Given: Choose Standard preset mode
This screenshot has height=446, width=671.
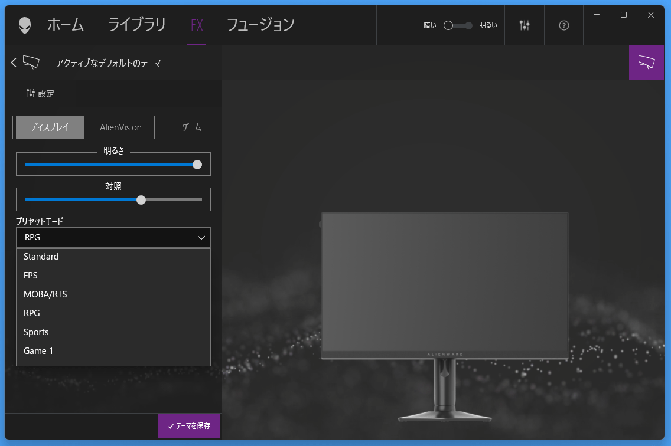Looking at the screenshot, I should click(x=113, y=257).
